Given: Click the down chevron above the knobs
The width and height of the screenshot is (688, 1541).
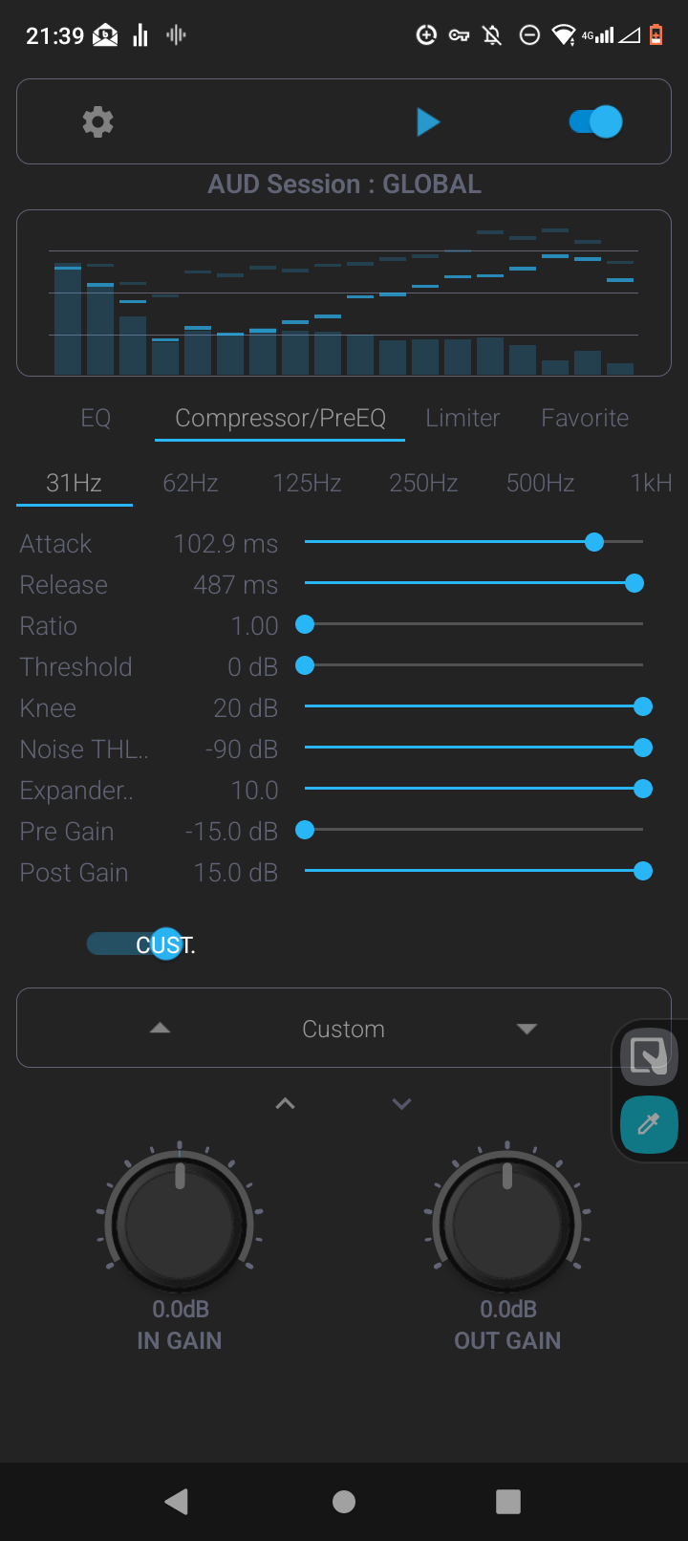Looking at the screenshot, I should (402, 1103).
